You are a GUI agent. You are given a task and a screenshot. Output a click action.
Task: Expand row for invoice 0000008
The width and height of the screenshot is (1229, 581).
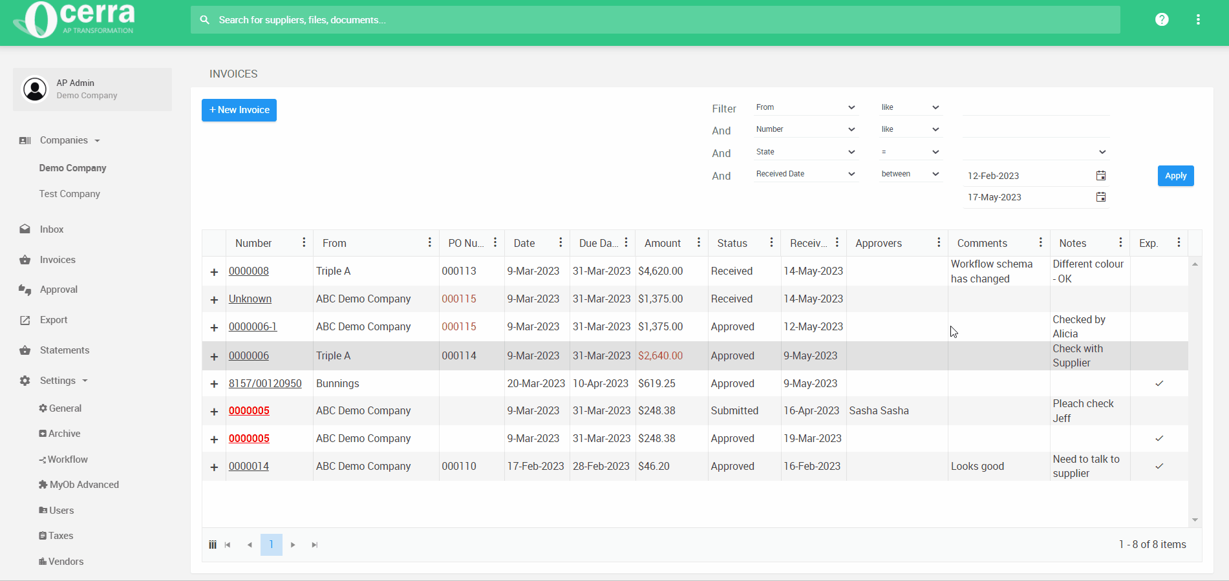pyautogui.click(x=214, y=272)
